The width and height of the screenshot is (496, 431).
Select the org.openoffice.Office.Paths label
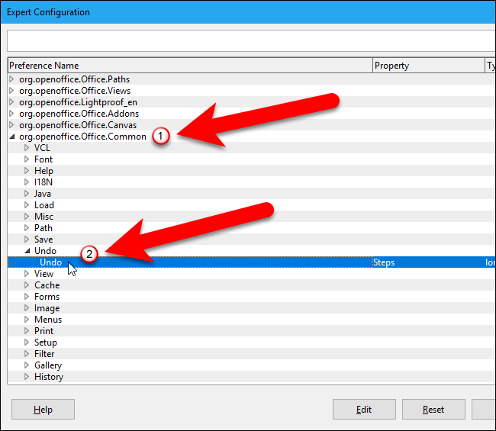[x=75, y=79]
